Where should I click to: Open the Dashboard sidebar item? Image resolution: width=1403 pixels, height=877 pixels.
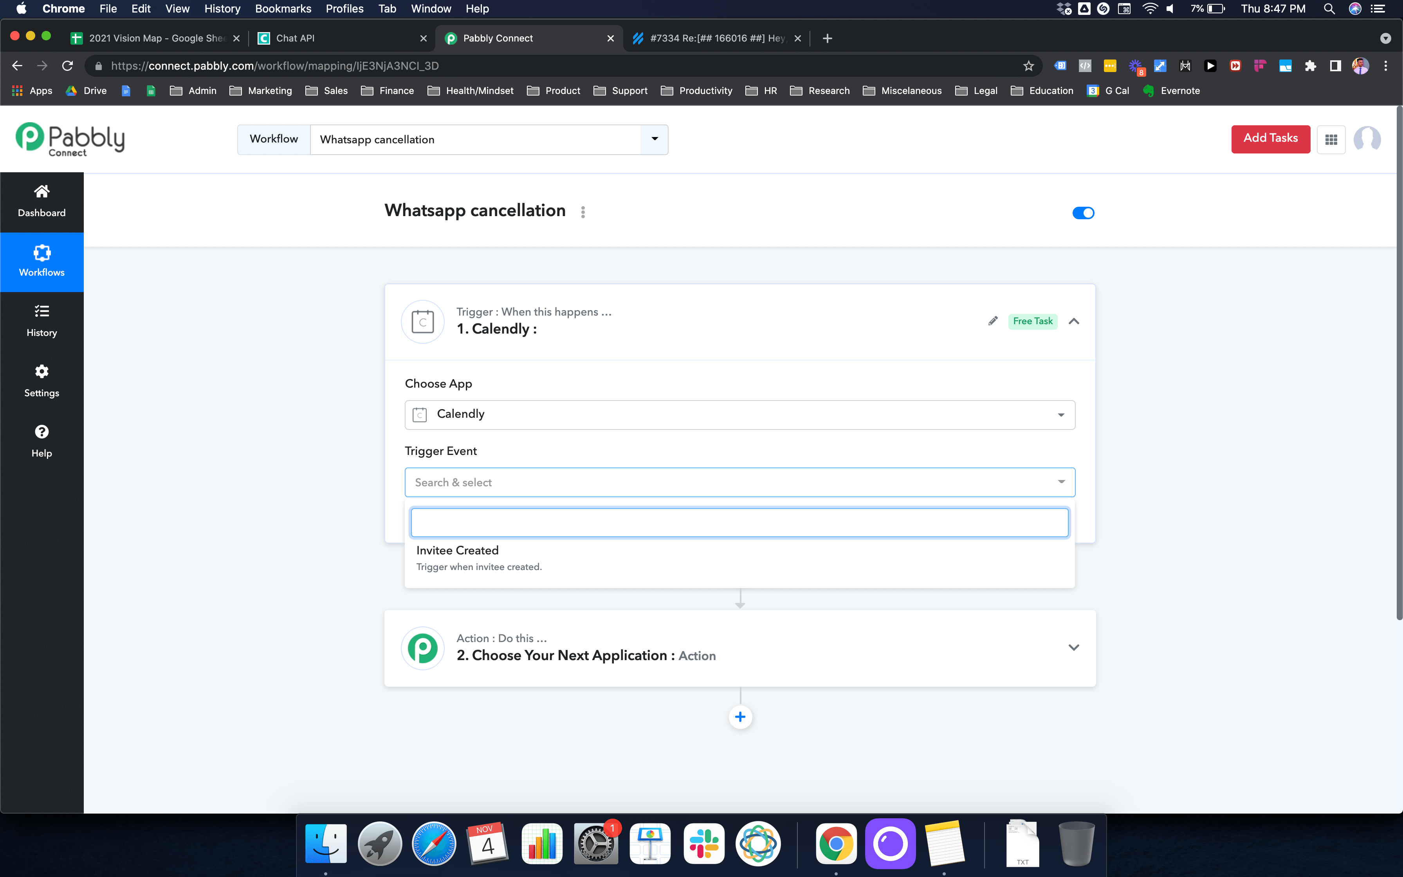42,201
